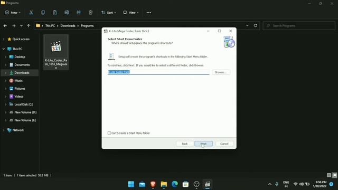The image size is (338, 190).
Task: Open the Wi-Fi network tray icon
Action: [x=296, y=184]
